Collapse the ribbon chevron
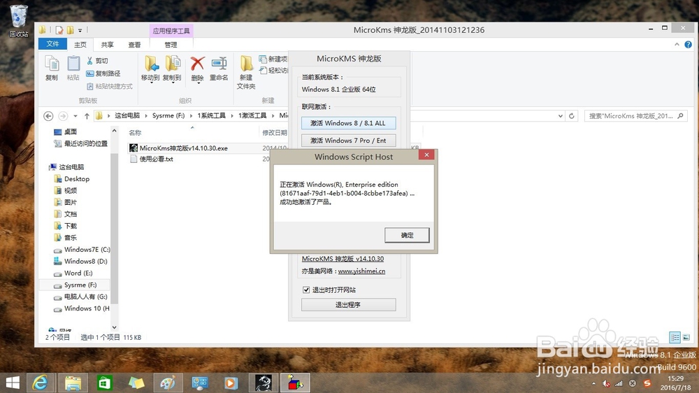699x393 pixels. 677,45
